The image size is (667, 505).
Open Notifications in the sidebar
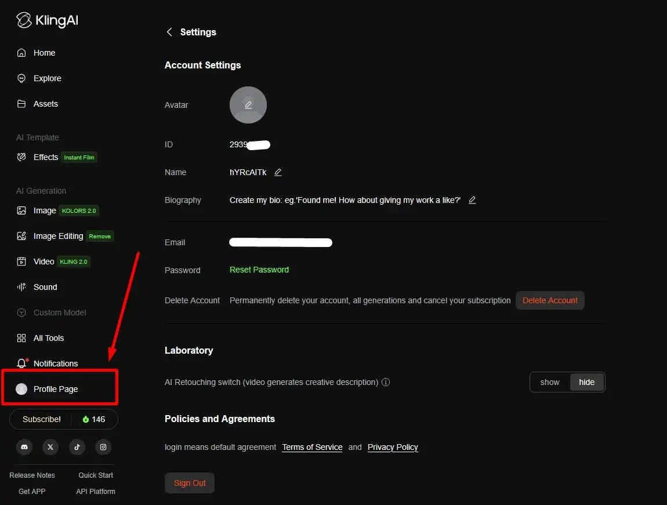47,364
